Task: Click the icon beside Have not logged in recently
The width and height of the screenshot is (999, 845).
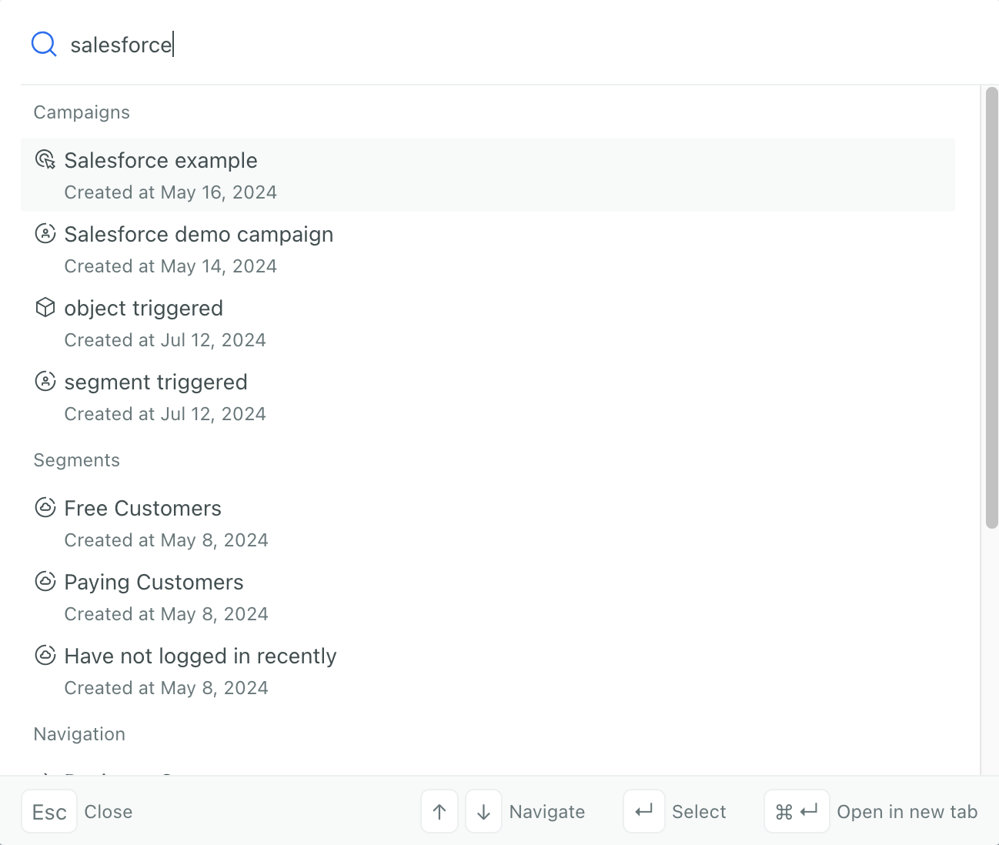Action: (45, 655)
